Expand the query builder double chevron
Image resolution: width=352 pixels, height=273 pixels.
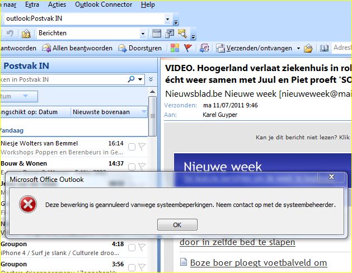pyautogui.click(x=151, y=79)
